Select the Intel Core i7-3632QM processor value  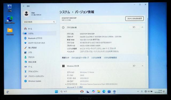(x=100, y=37)
